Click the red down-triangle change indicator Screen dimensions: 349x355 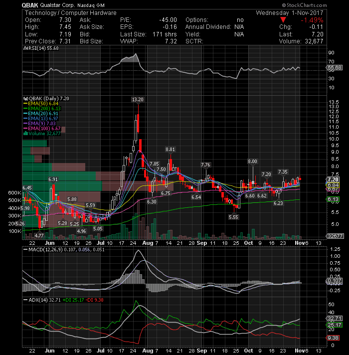283,20
